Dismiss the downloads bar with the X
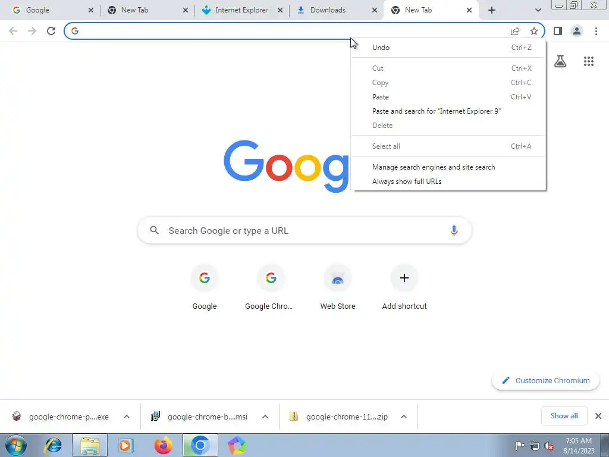Image resolution: width=609 pixels, height=457 pixels. [598, 416]
